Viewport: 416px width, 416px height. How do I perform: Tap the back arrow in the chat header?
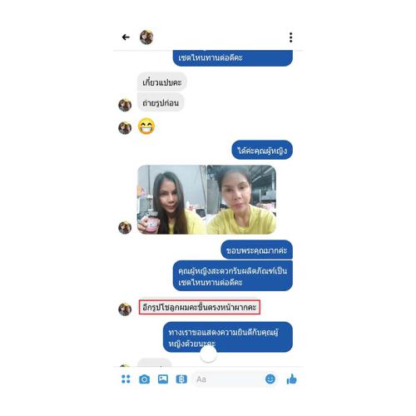(126, 37)
